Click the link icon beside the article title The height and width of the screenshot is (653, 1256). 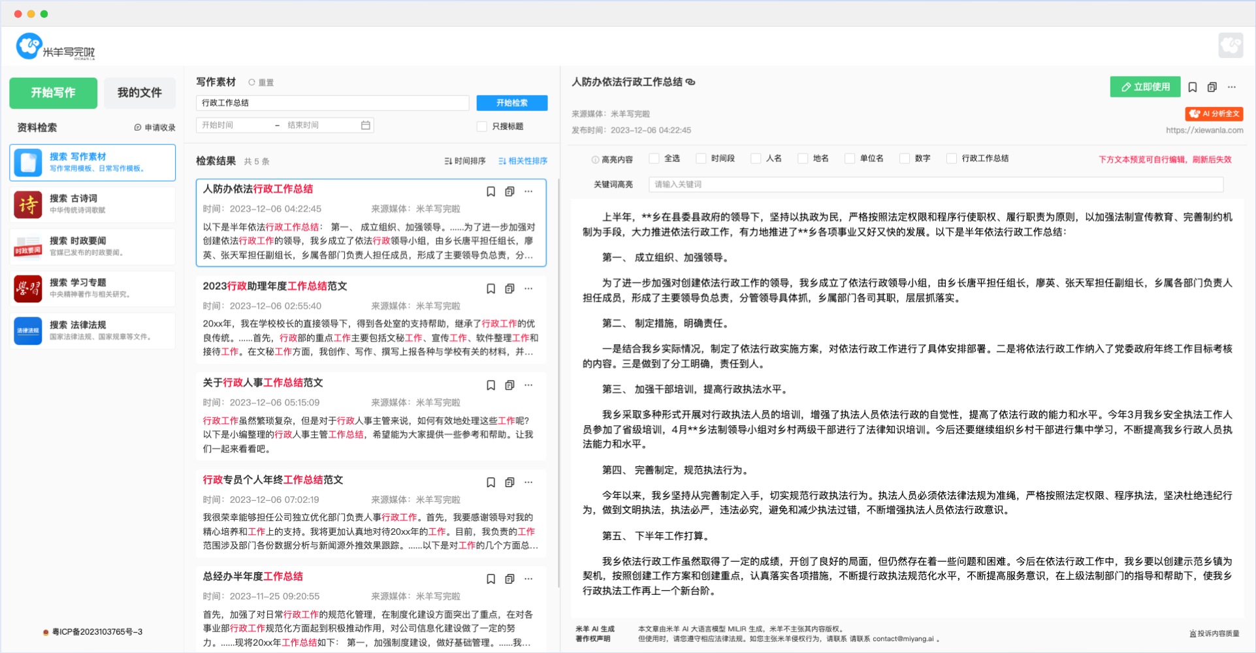[690, 82]
